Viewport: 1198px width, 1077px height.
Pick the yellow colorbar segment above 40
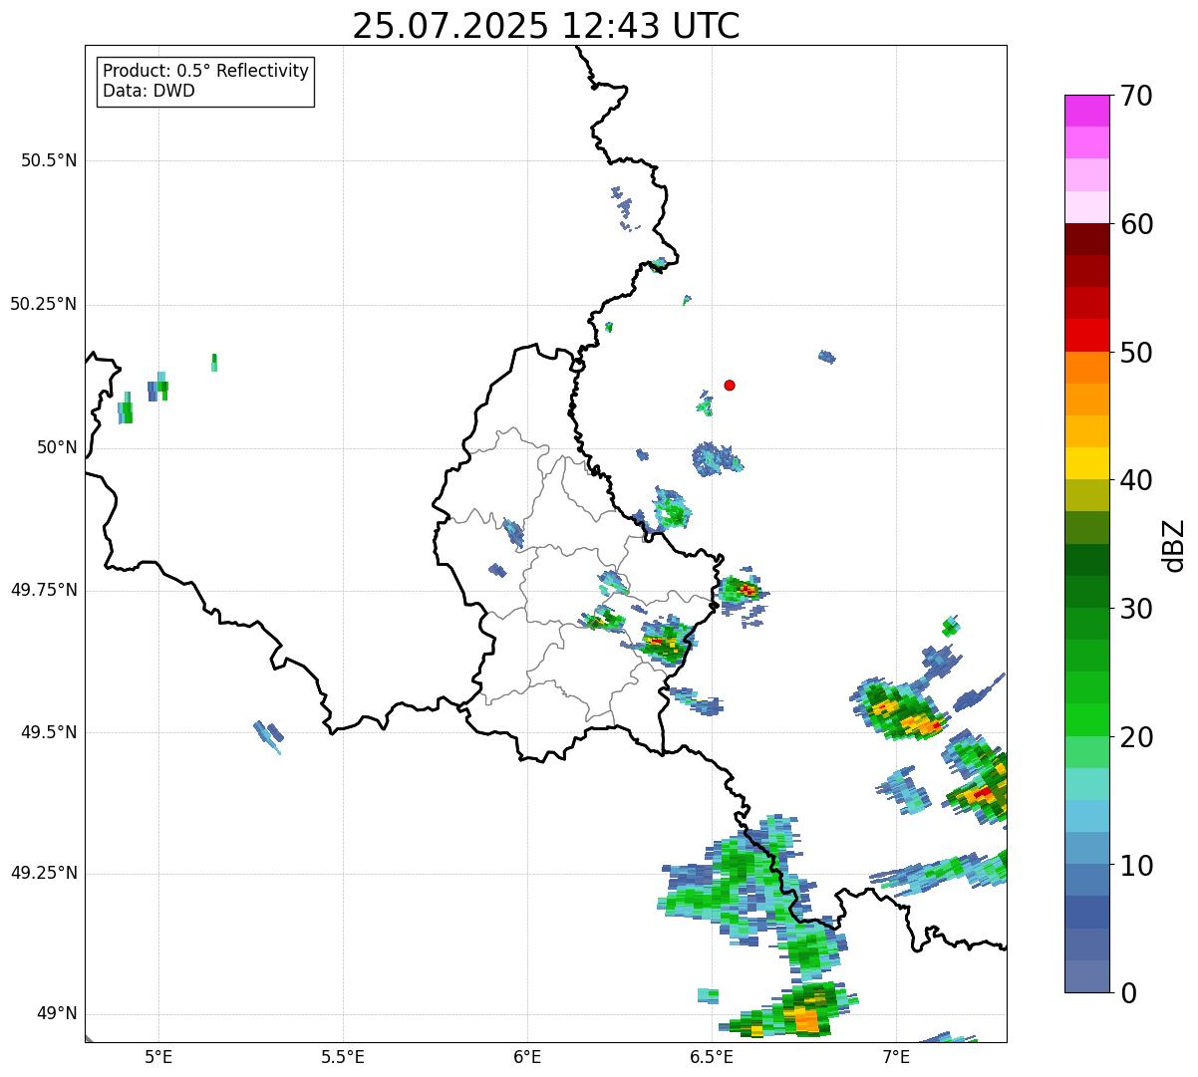(x=1087, y=463)
